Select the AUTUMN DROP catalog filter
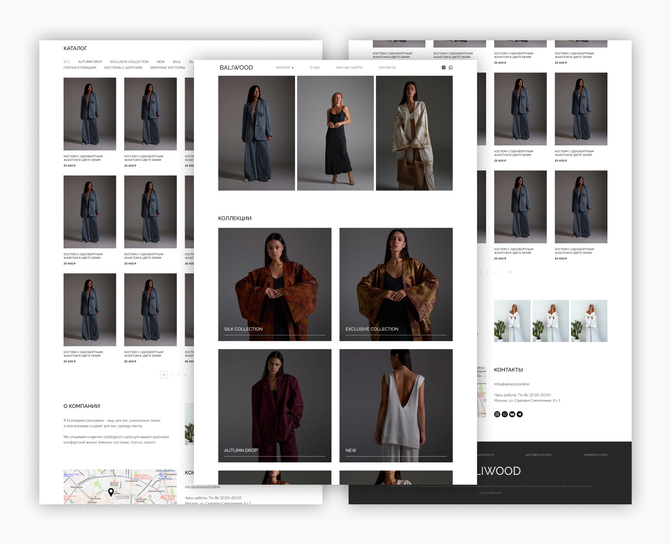The width and height of the screenshot is (671, 544). point(90,62)
